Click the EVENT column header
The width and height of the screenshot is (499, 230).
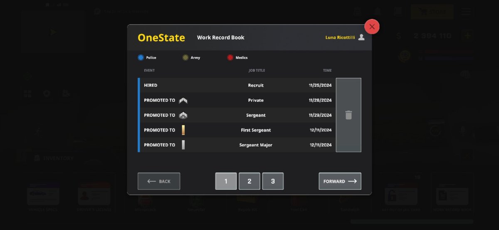tap(149, 71)
